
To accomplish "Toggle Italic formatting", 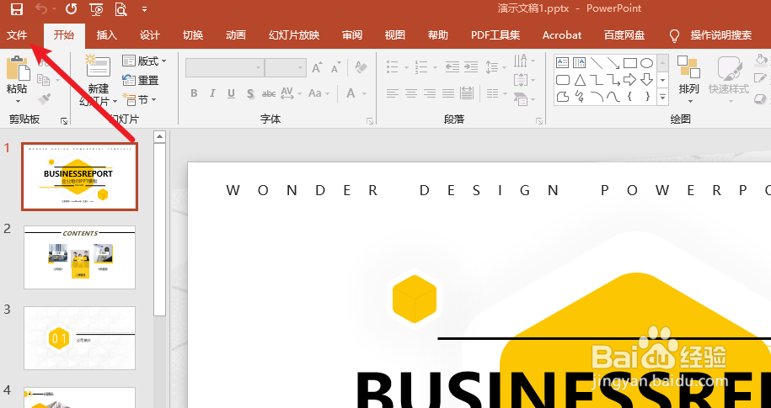I will [212, 93].
